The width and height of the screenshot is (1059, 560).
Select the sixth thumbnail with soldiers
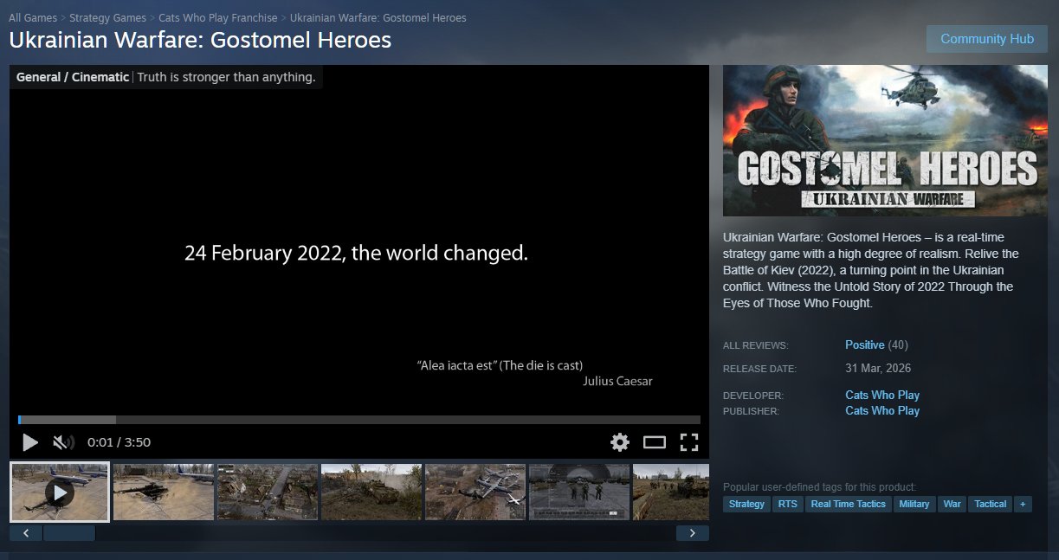tap(579, 492)
